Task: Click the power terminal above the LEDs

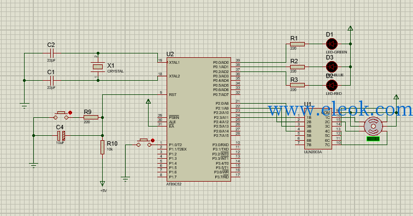Action: point(350,28)
